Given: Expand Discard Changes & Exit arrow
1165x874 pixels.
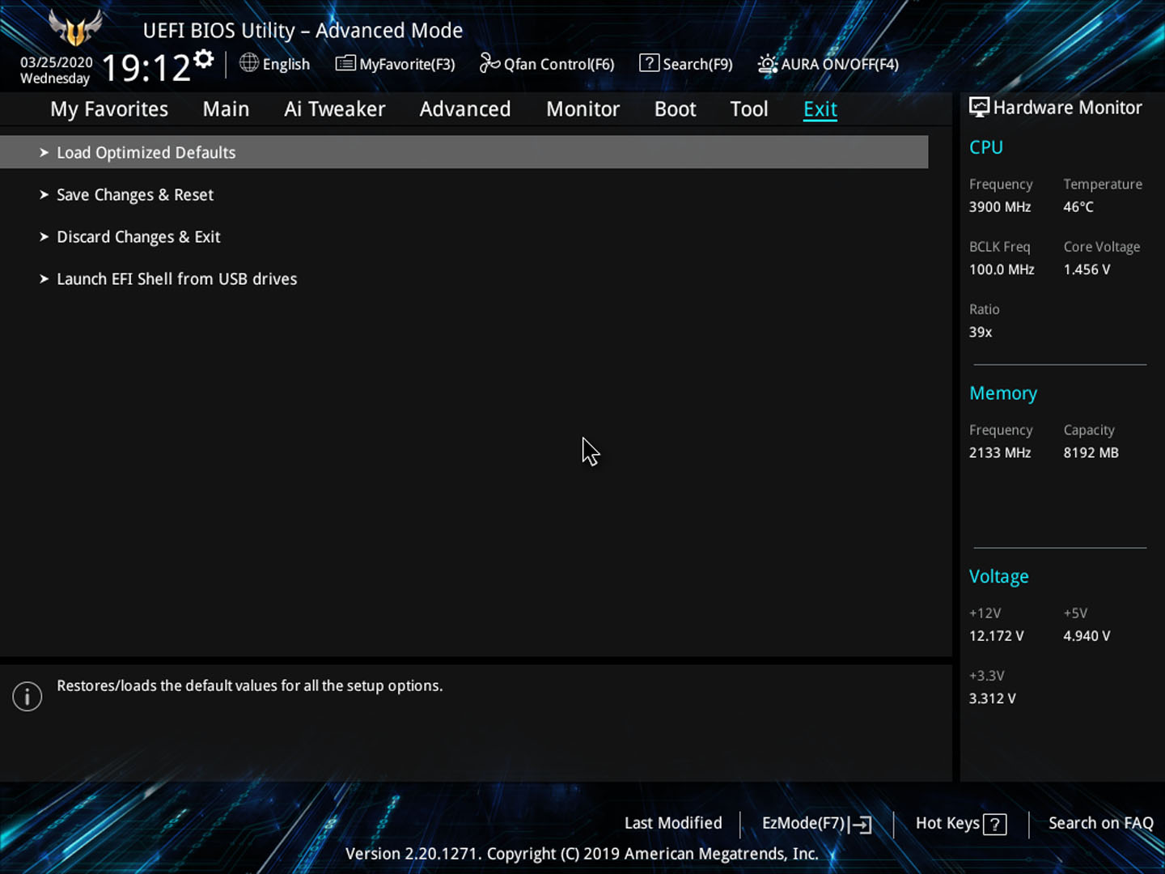Looking at the screenshot, I should tap(44, 237).
